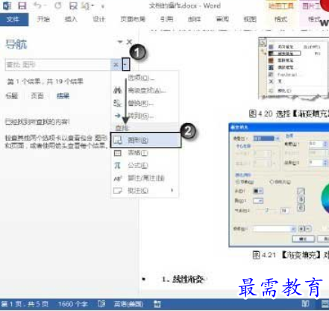Image resolution: width=329 pixels, height=311 pixels.
Task: Click the footnote AB icon
Action: [117, 178]
